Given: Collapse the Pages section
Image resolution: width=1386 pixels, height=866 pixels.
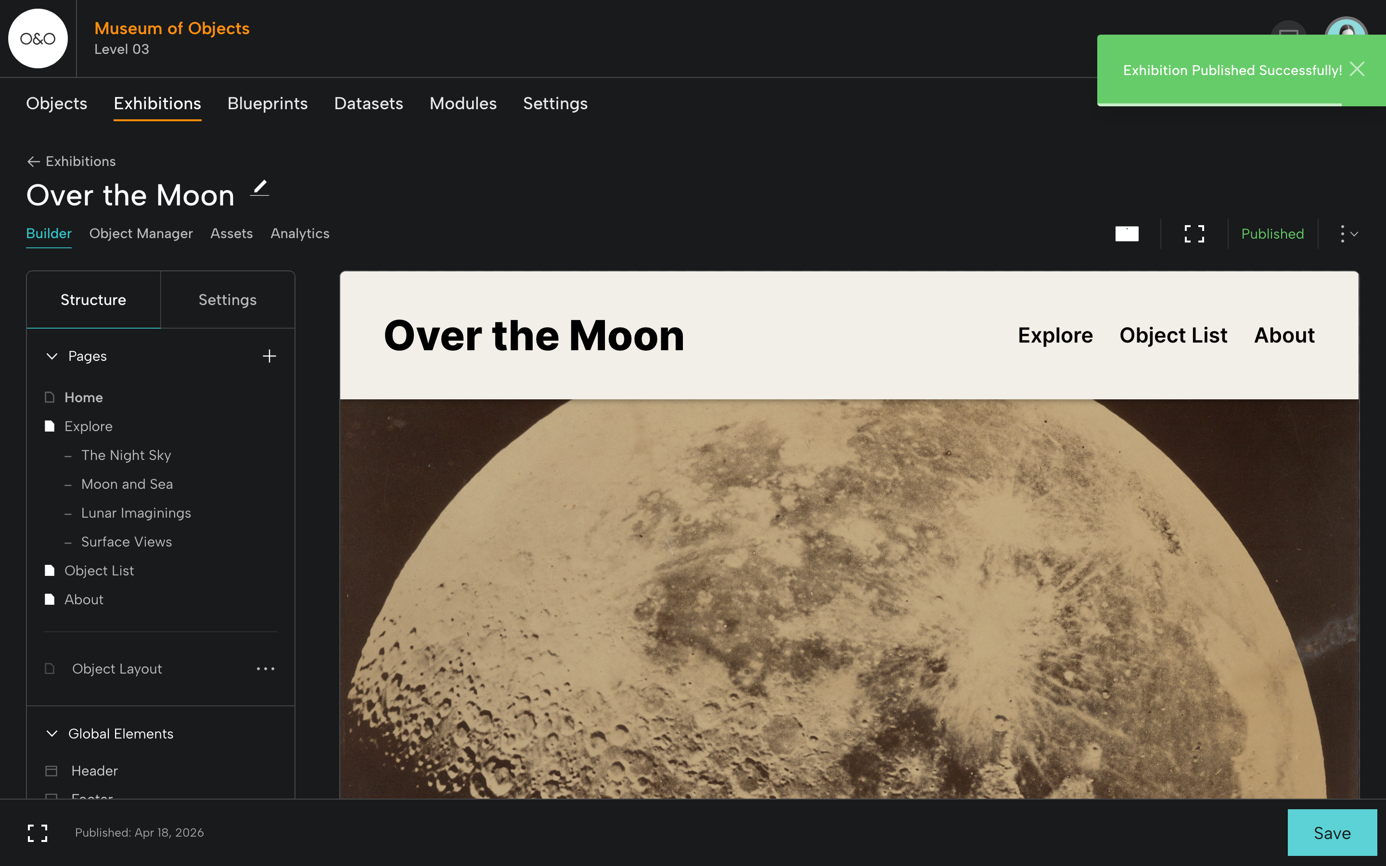Looking at the screenshot, I should tap(52, 356).
